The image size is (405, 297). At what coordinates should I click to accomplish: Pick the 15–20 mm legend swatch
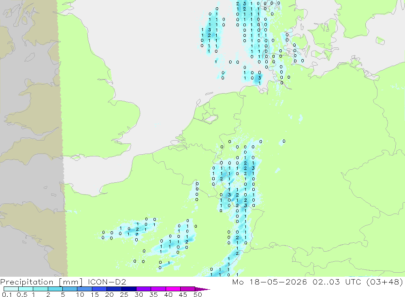tap(99, 289)
